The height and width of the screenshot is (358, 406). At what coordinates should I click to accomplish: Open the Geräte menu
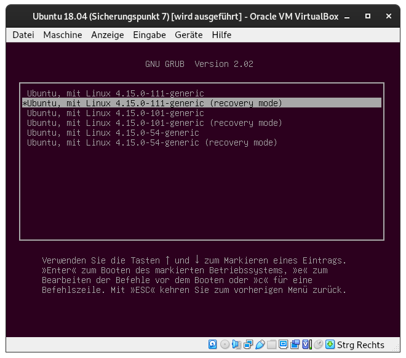188,35
